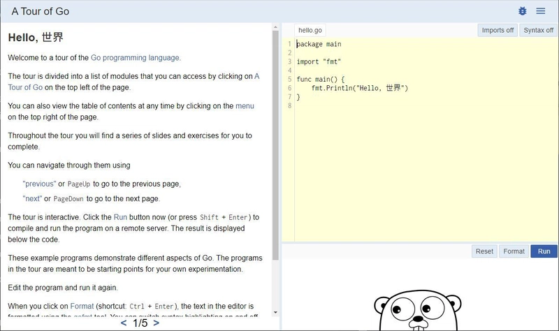The image size is (559, 331).
Task: Select the hello.go file tab
Action: (x=310, y=30)
